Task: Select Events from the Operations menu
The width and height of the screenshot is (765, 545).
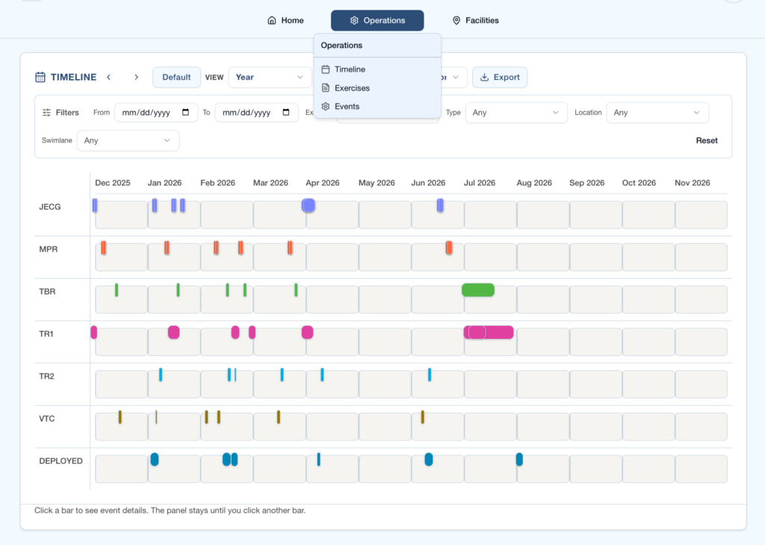Action: click(x=347, y=107)
